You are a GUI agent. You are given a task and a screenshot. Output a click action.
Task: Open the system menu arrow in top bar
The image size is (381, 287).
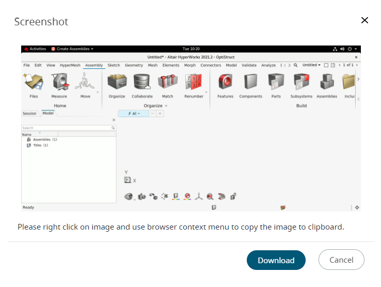[x=356, y=49]
